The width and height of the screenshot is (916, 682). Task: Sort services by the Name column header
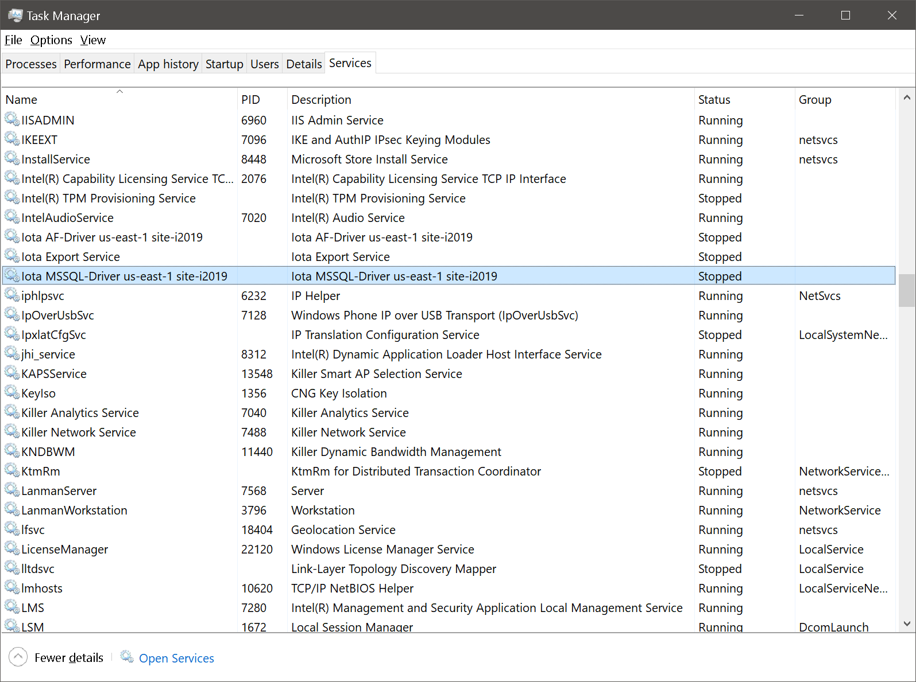(x=119, y=99)
